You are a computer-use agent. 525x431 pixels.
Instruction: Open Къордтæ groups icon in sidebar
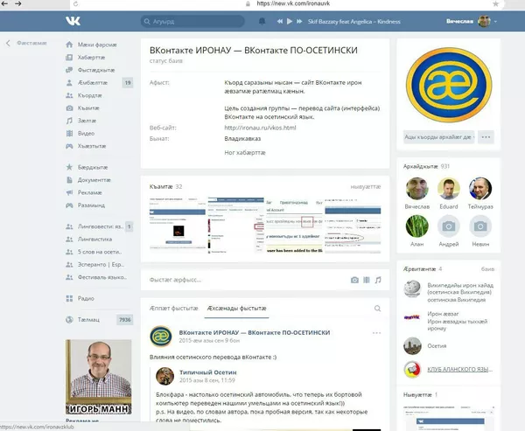(69, 95)
